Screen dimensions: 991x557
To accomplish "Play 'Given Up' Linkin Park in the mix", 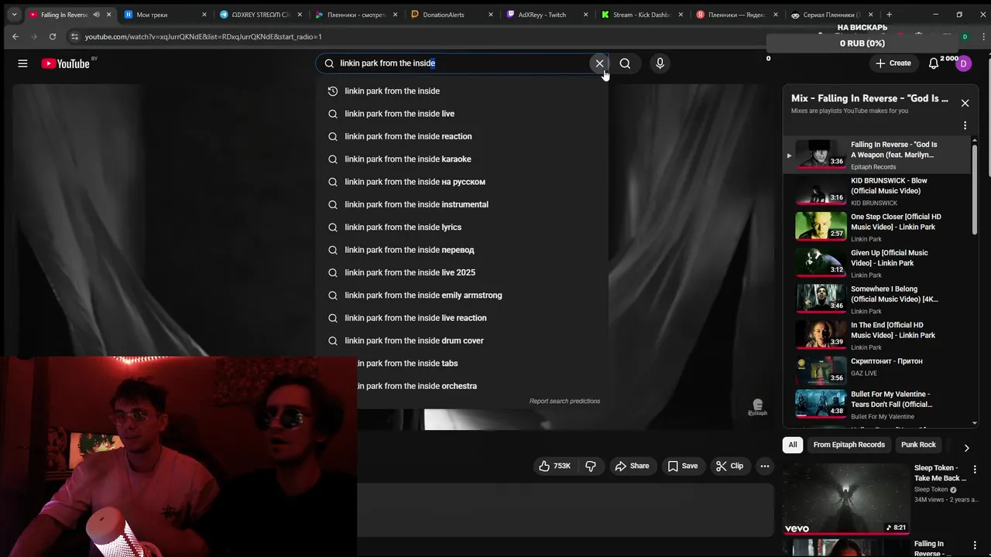I will tap(876, 263).
